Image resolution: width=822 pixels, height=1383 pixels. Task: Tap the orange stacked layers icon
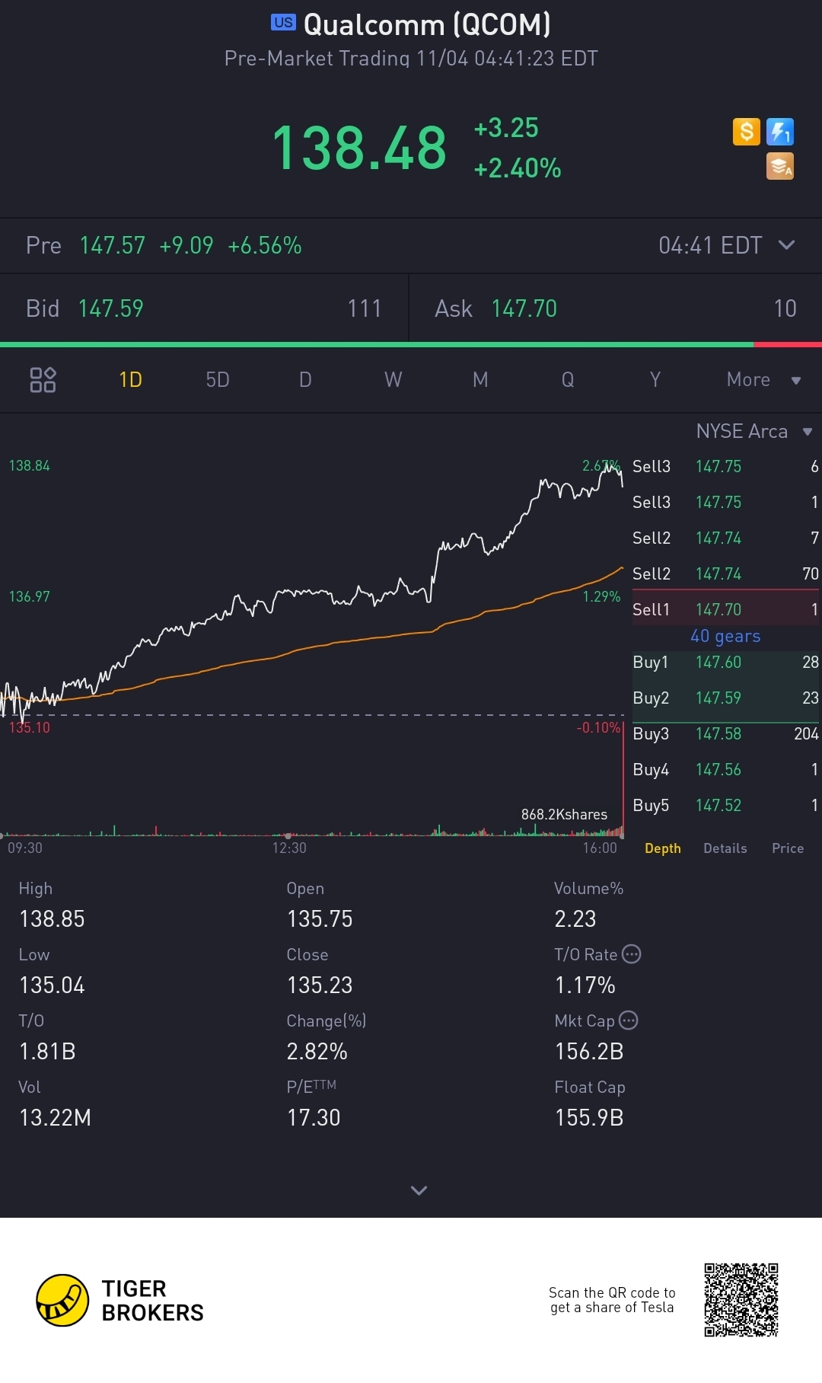(780, 166)
